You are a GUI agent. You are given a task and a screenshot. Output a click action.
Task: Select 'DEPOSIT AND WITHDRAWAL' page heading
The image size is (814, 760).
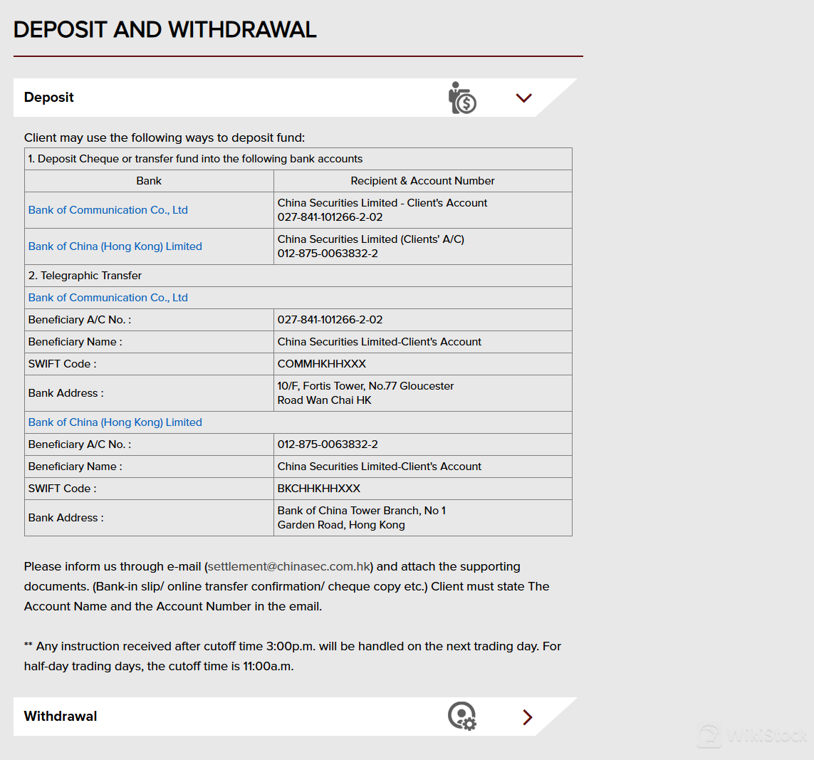coord(165,30)
